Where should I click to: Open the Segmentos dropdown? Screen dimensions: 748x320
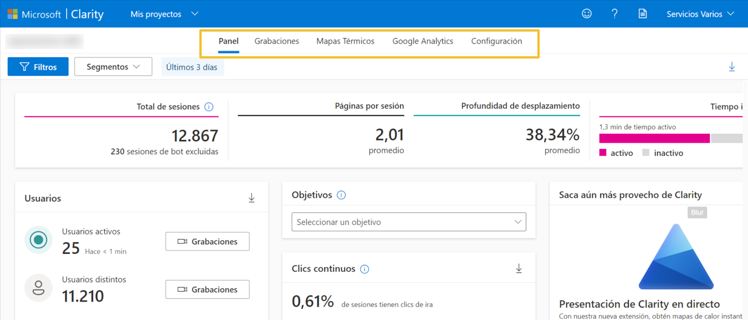[113, 67]
